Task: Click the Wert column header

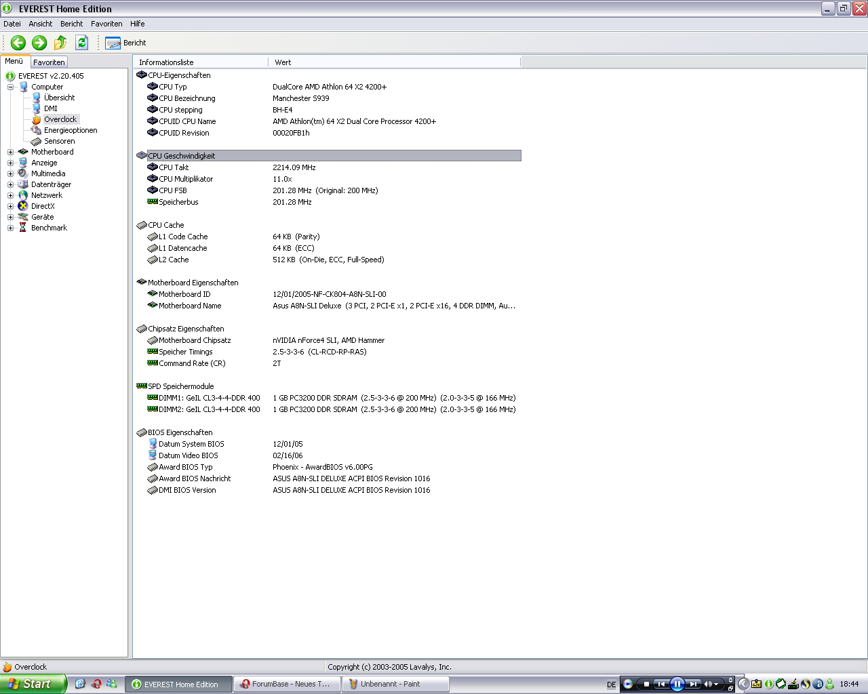Action: pyautogui.click(x=395, y=62)
